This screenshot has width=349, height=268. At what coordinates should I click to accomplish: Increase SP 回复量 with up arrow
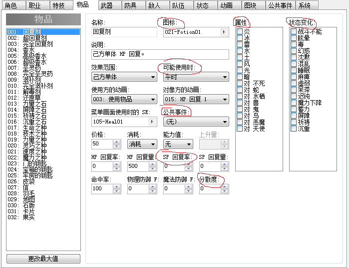pos(224,164)
